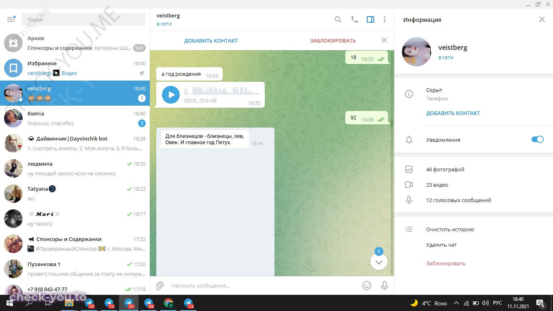Open the людмила chat

coord(75,168)
